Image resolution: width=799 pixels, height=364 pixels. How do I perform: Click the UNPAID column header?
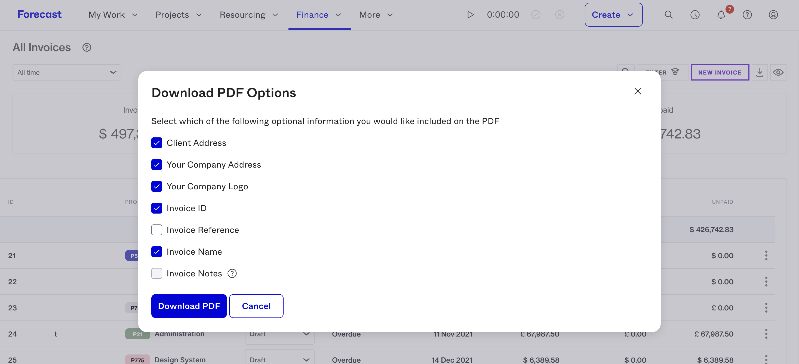coord(722,202)
